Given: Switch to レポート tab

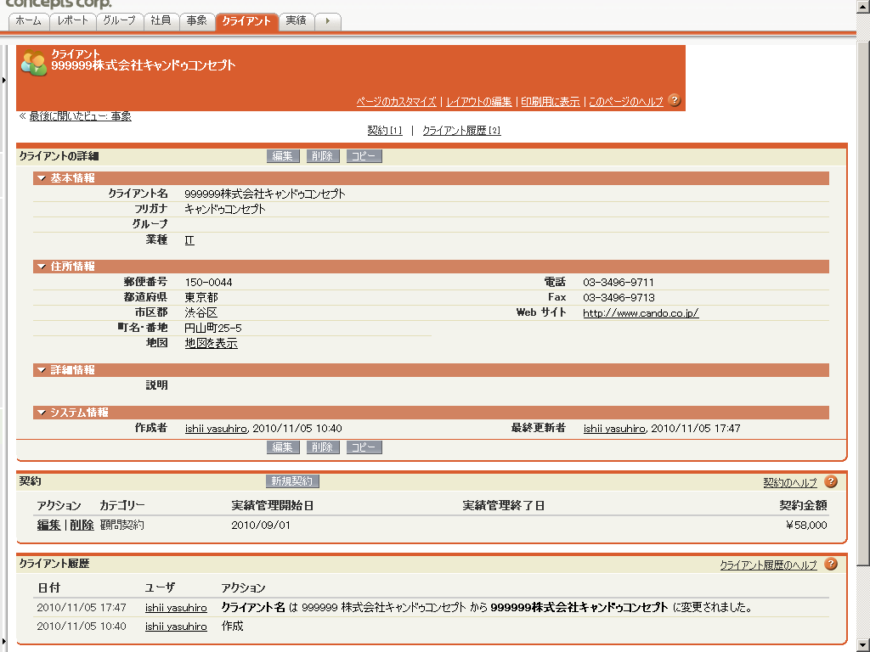Looking at the screenshot, I should [73, 21].
